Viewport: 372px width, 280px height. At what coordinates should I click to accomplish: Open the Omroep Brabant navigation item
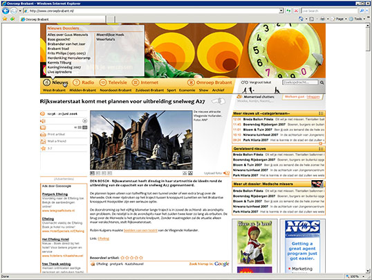210,82
